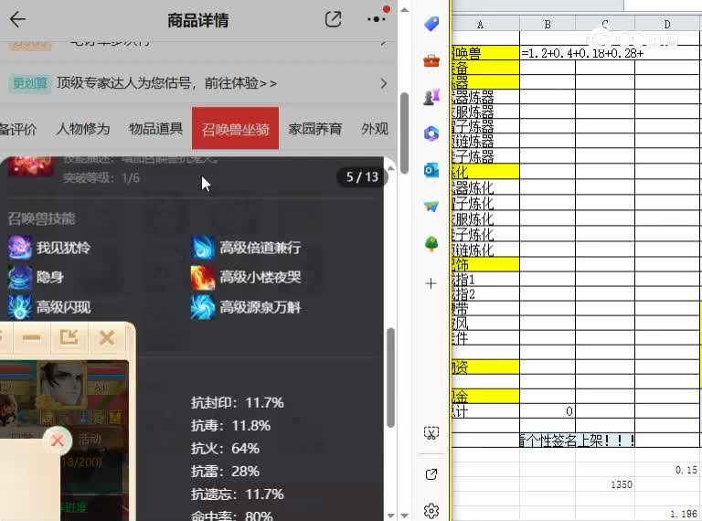Select the 戒指1 row cell
This screenshot has width=702, height=521.
point(485,280)
